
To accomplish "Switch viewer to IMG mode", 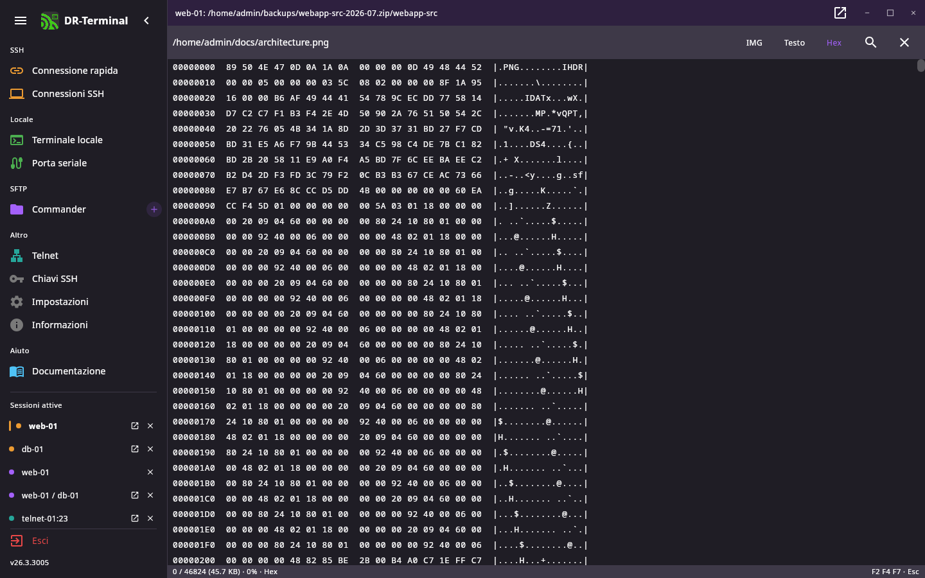I will 754,42.
